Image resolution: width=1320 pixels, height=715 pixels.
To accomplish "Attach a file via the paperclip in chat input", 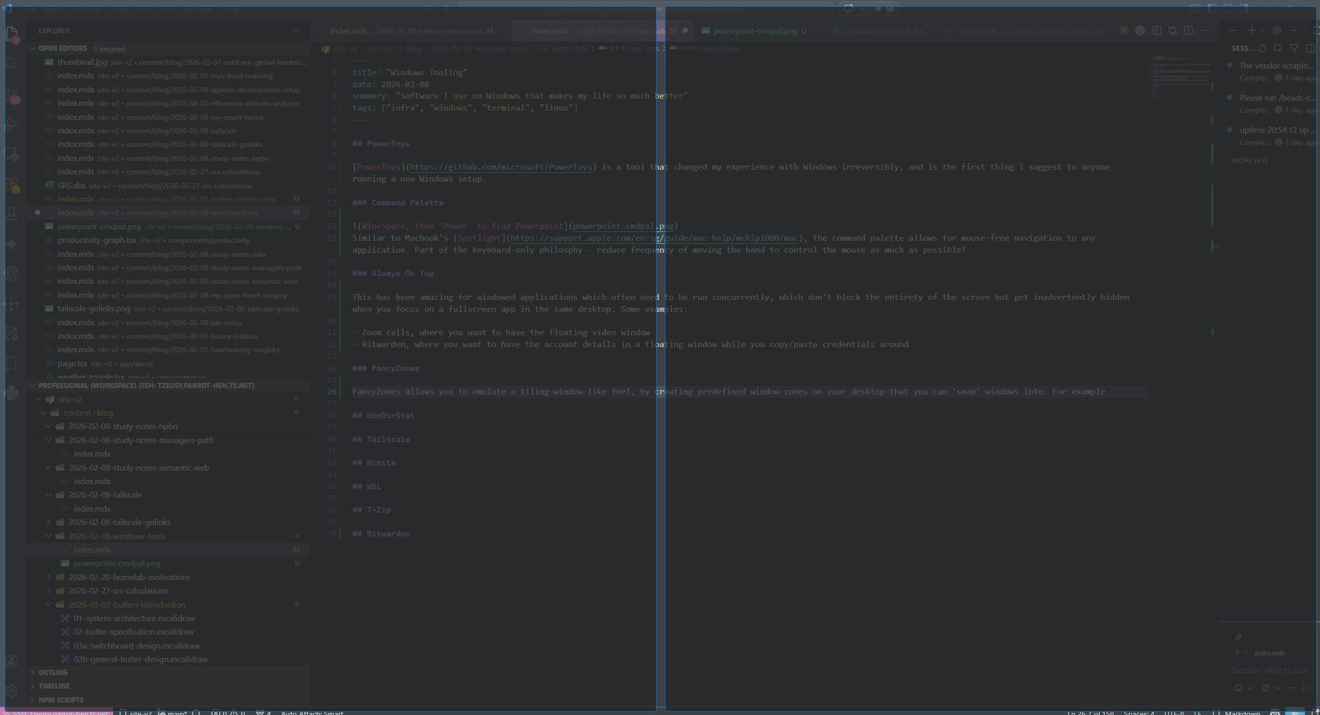I will tap(1239, 637).
